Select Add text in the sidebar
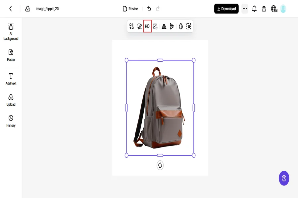The height and width of the screenshot is (198, 298). (11, 79)
